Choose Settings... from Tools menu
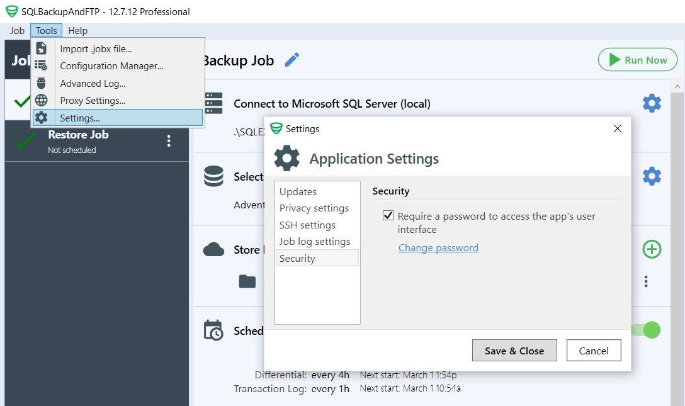The width and height of the screenshot is (685, 406). coord(118,118)
